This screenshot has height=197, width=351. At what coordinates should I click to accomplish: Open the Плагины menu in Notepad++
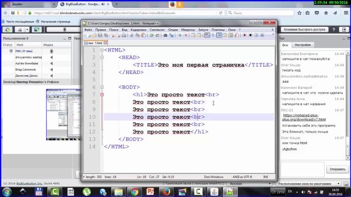(x=218, y=30)
